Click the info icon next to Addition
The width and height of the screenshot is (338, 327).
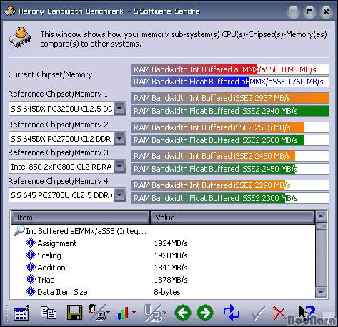click(31, 267)
